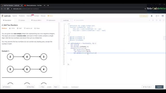The height and width of the screenshot is (93, 166).
Task: Switch to the Solution tab
Action: tap(22, 20)
